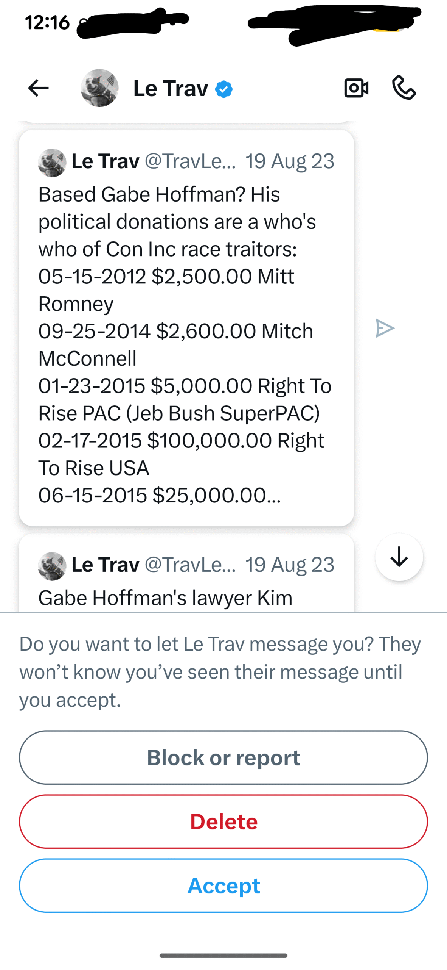The height and width of the screenshot is (970, 447).
Task: Click the Le Trav name in second tweet
Action: [106, 565]
